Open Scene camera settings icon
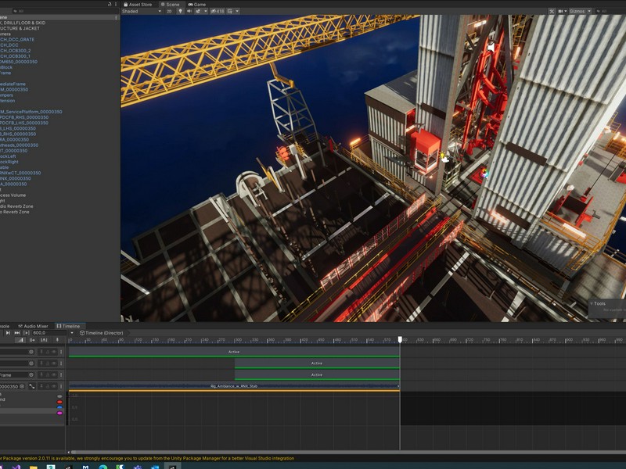This screenshot has height=469, width=626. [560, 11]
